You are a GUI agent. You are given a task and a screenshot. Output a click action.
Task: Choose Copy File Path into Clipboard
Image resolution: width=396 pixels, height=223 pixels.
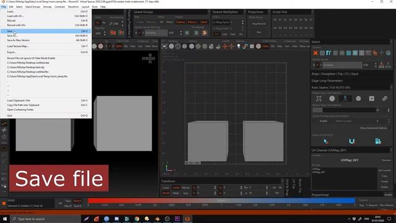(45, 105)
